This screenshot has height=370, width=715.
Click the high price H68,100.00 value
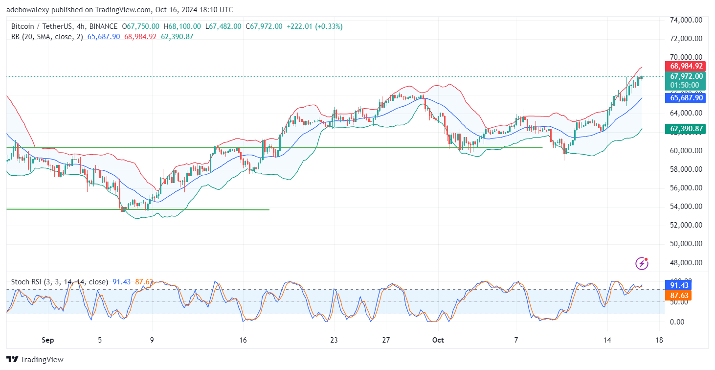point(182,26)
